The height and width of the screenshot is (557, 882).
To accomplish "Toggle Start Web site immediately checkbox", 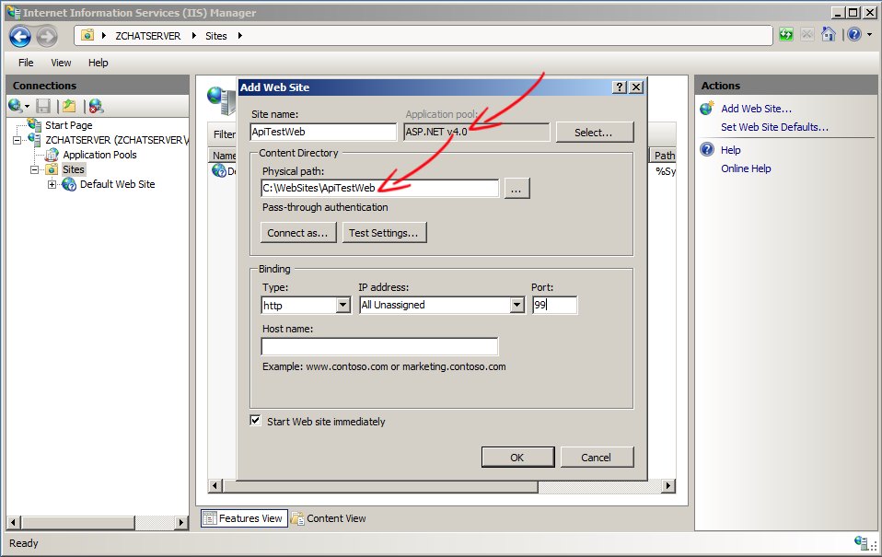I will [255, 420].
